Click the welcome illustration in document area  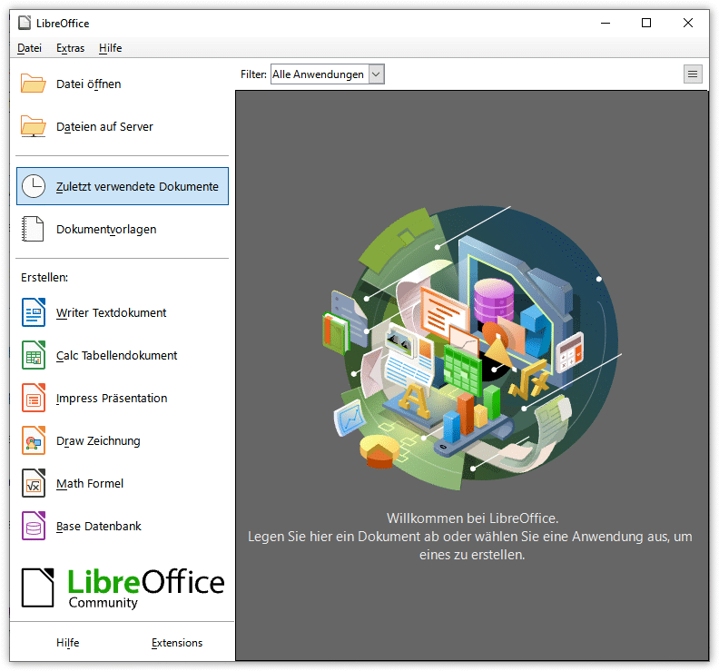point(472,348)
